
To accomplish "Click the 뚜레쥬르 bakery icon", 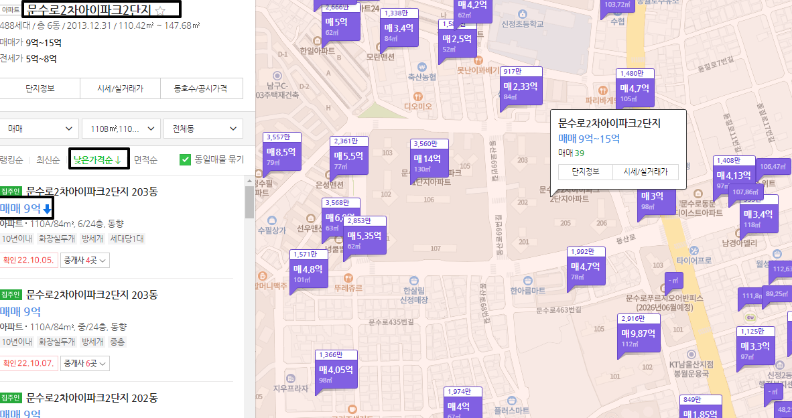I will point(348,278).
